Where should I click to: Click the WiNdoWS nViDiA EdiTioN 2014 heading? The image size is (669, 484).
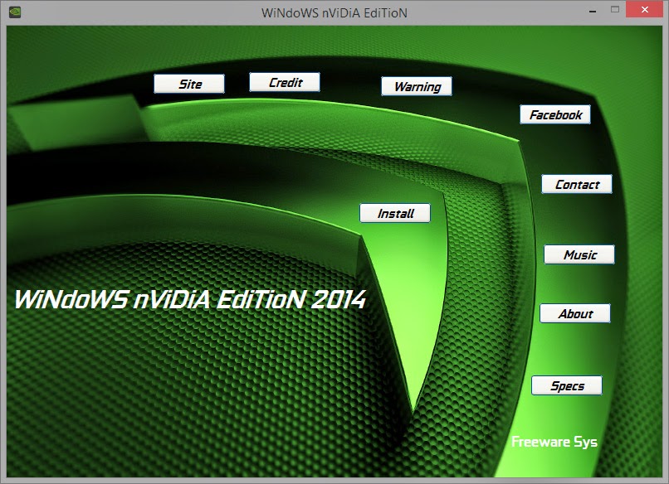[190, 299]
